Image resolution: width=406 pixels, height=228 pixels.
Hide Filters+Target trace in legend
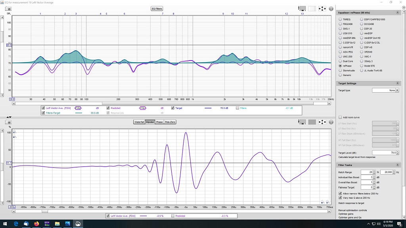coord(43,113)
